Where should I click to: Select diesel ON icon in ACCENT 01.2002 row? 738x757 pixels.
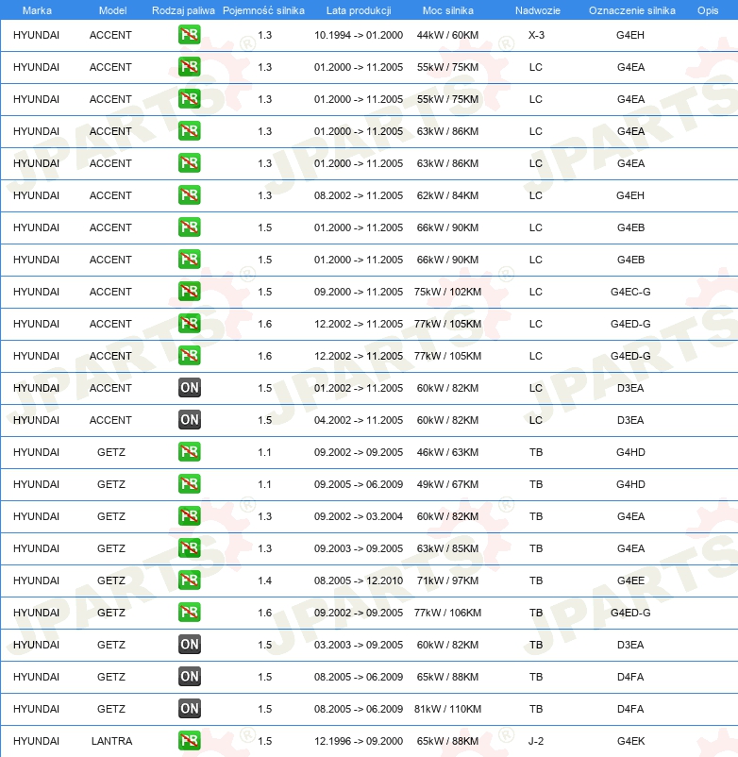click(189, 388)
